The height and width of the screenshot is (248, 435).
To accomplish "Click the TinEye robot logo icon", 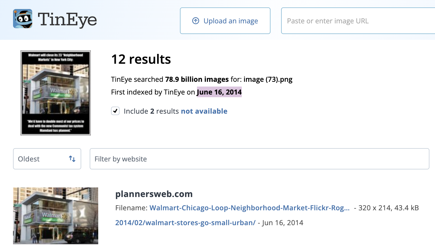I will pyautogui.click(x=23, y=19).
